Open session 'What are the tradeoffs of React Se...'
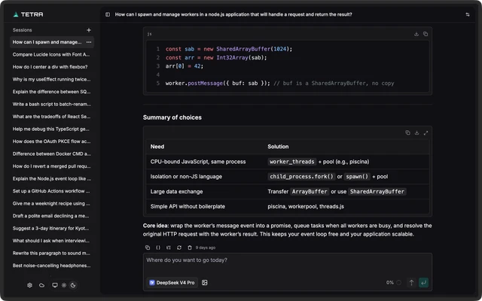This screenshot has width=482, height=301. point(52,117)
